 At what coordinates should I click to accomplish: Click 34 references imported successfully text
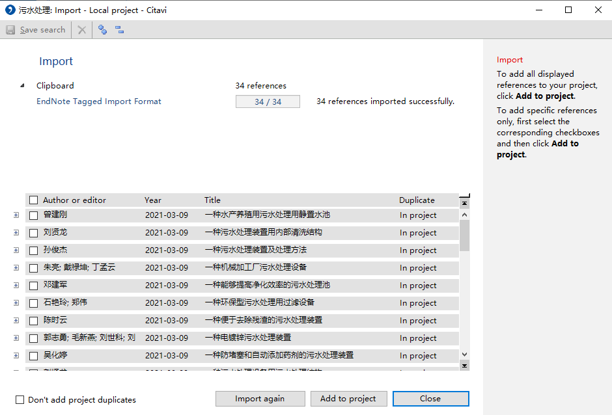[385, 101]
